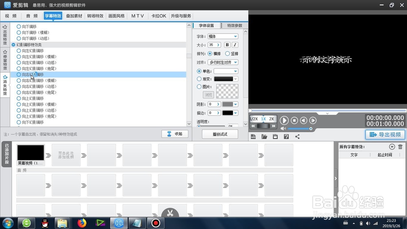The height and width of the screenshot is (229, 407).
Task: Open Firefox from the taskbar
Action: pyautogui.click(x=82, y=223)
